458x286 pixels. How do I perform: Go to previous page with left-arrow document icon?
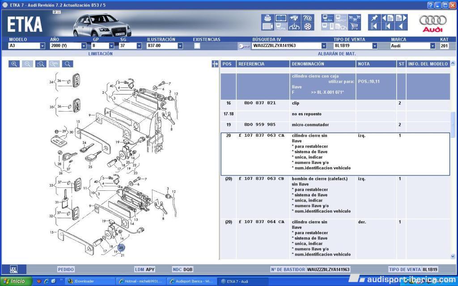[x=388, y=18]
